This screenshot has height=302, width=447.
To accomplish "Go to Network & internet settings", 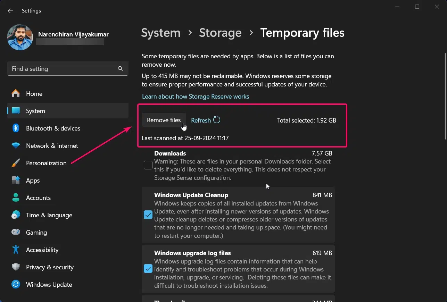I will click(68, 145).
